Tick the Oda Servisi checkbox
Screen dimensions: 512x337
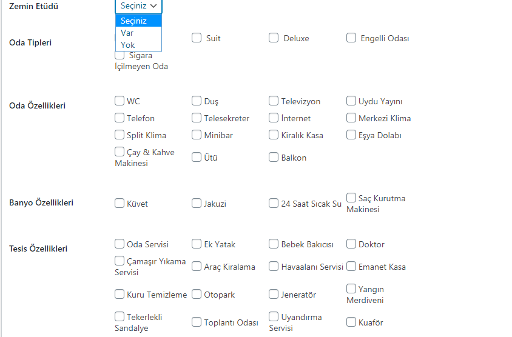coord(120,244)
